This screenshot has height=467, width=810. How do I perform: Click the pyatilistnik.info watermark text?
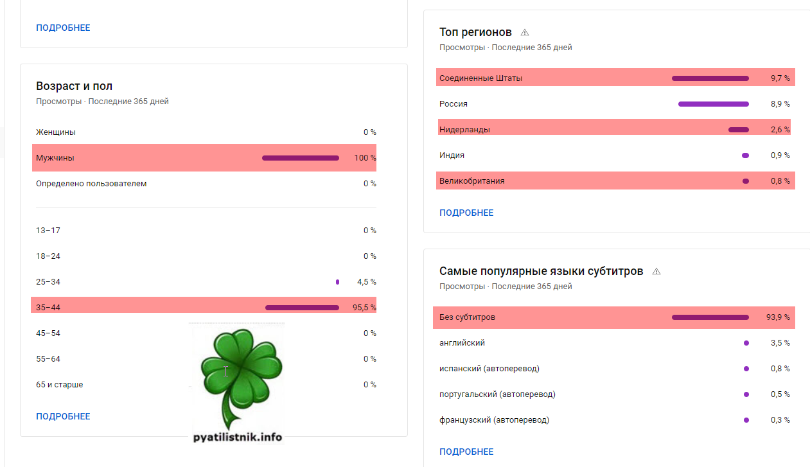point(238,437)
